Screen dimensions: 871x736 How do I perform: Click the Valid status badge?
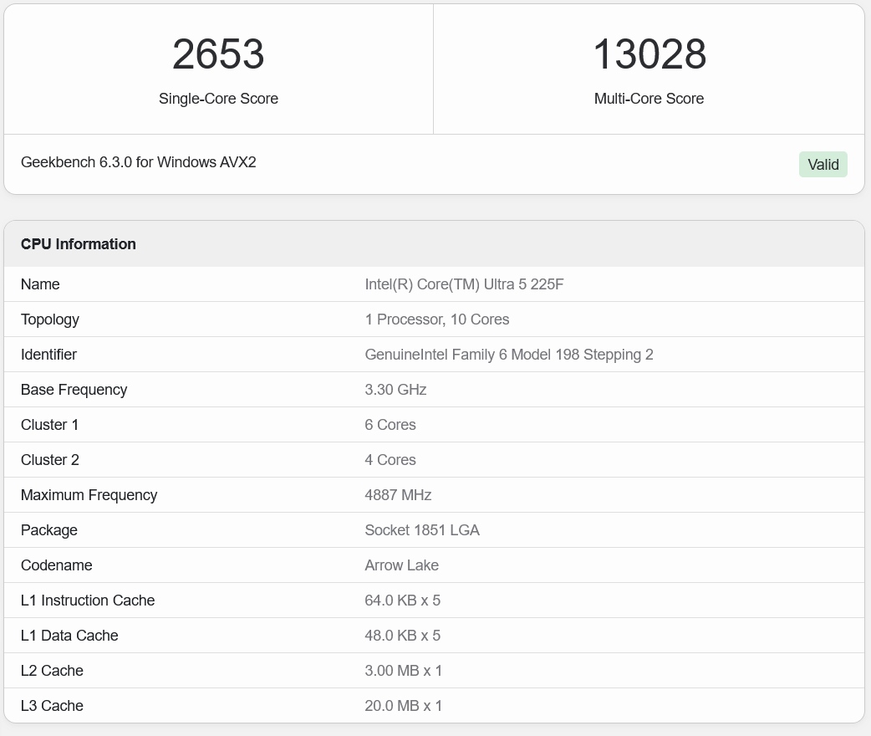tap(823, 165)
